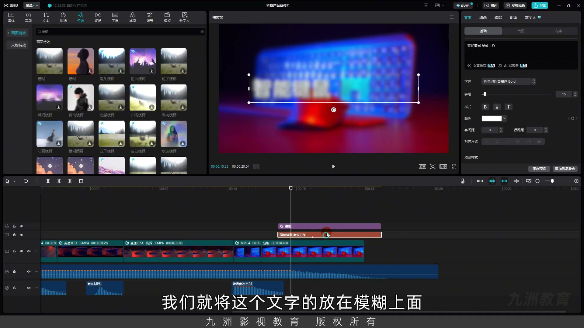Open the 模板 templates panel
This screenshot has height=328, width=584.
167,17
